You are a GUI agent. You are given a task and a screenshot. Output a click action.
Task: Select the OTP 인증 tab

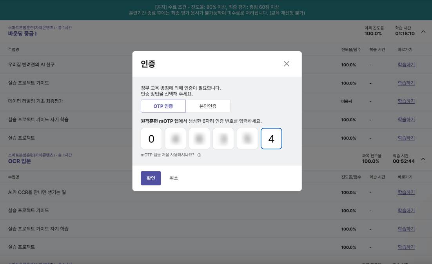(163, 106)
